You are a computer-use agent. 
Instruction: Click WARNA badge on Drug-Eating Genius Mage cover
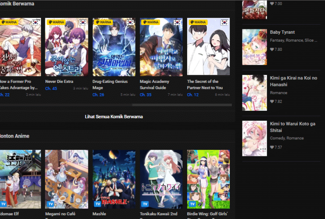[x=103, y=22]
